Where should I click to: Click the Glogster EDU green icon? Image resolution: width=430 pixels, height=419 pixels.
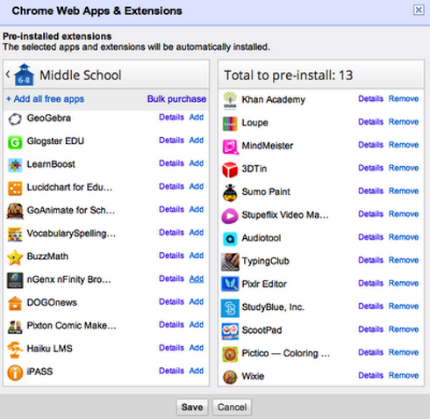(15, 142)
